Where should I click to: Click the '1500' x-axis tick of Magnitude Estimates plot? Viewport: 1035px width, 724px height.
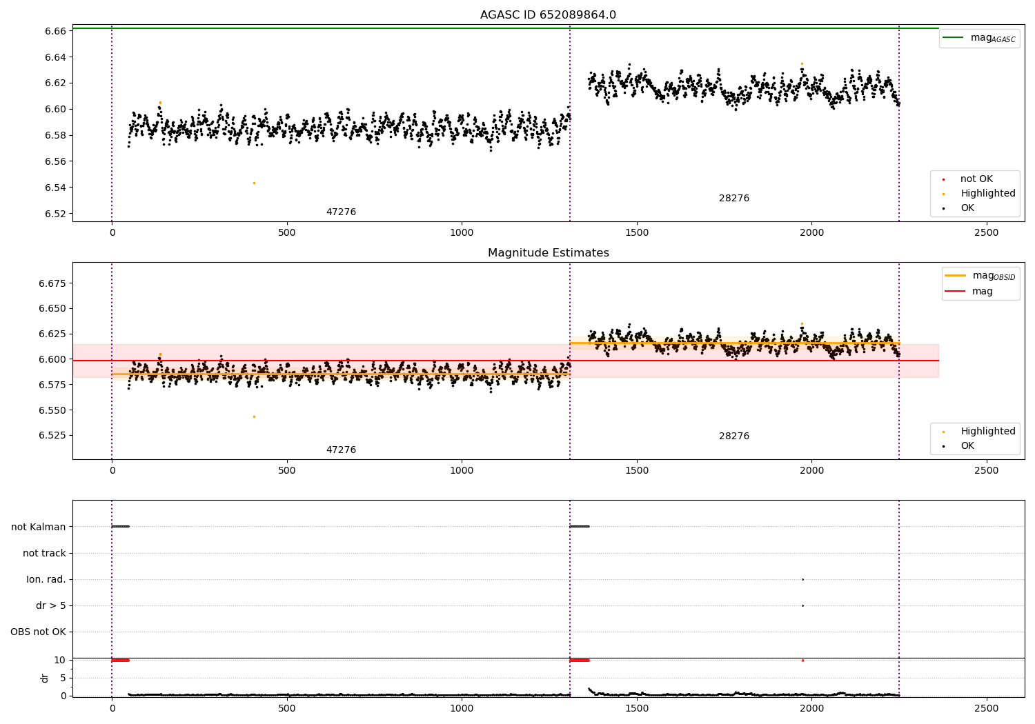click(x=636, y=470)
